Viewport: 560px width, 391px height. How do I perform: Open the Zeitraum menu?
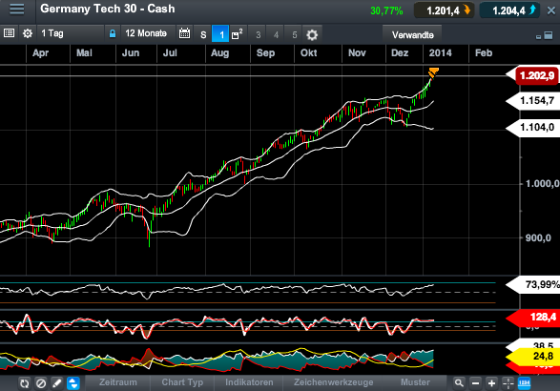[x=118, y=382]
